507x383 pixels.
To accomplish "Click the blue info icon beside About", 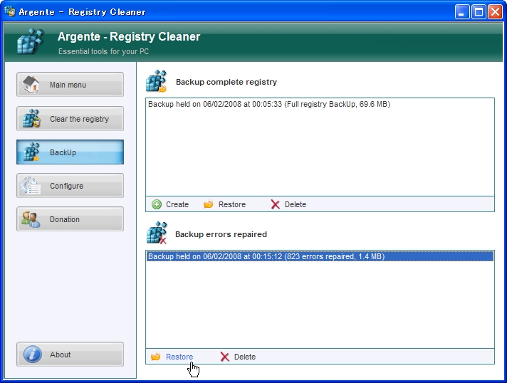I will tap(32, 355).
